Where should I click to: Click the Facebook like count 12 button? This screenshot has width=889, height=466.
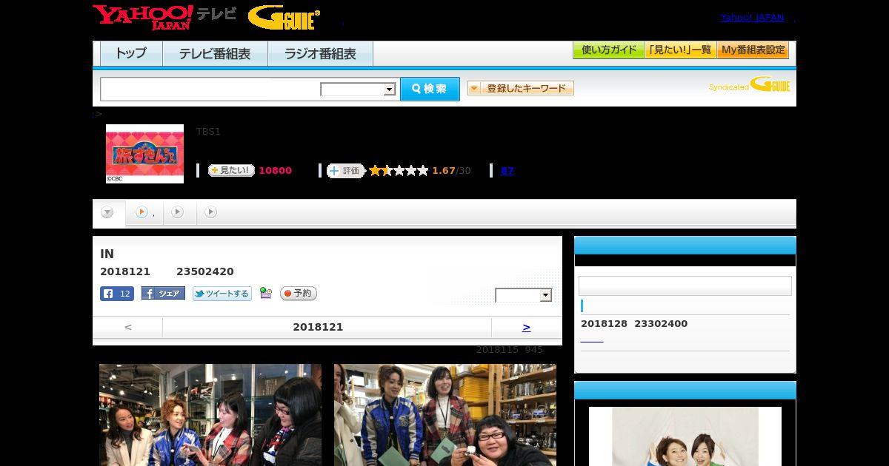pos(117,294)
